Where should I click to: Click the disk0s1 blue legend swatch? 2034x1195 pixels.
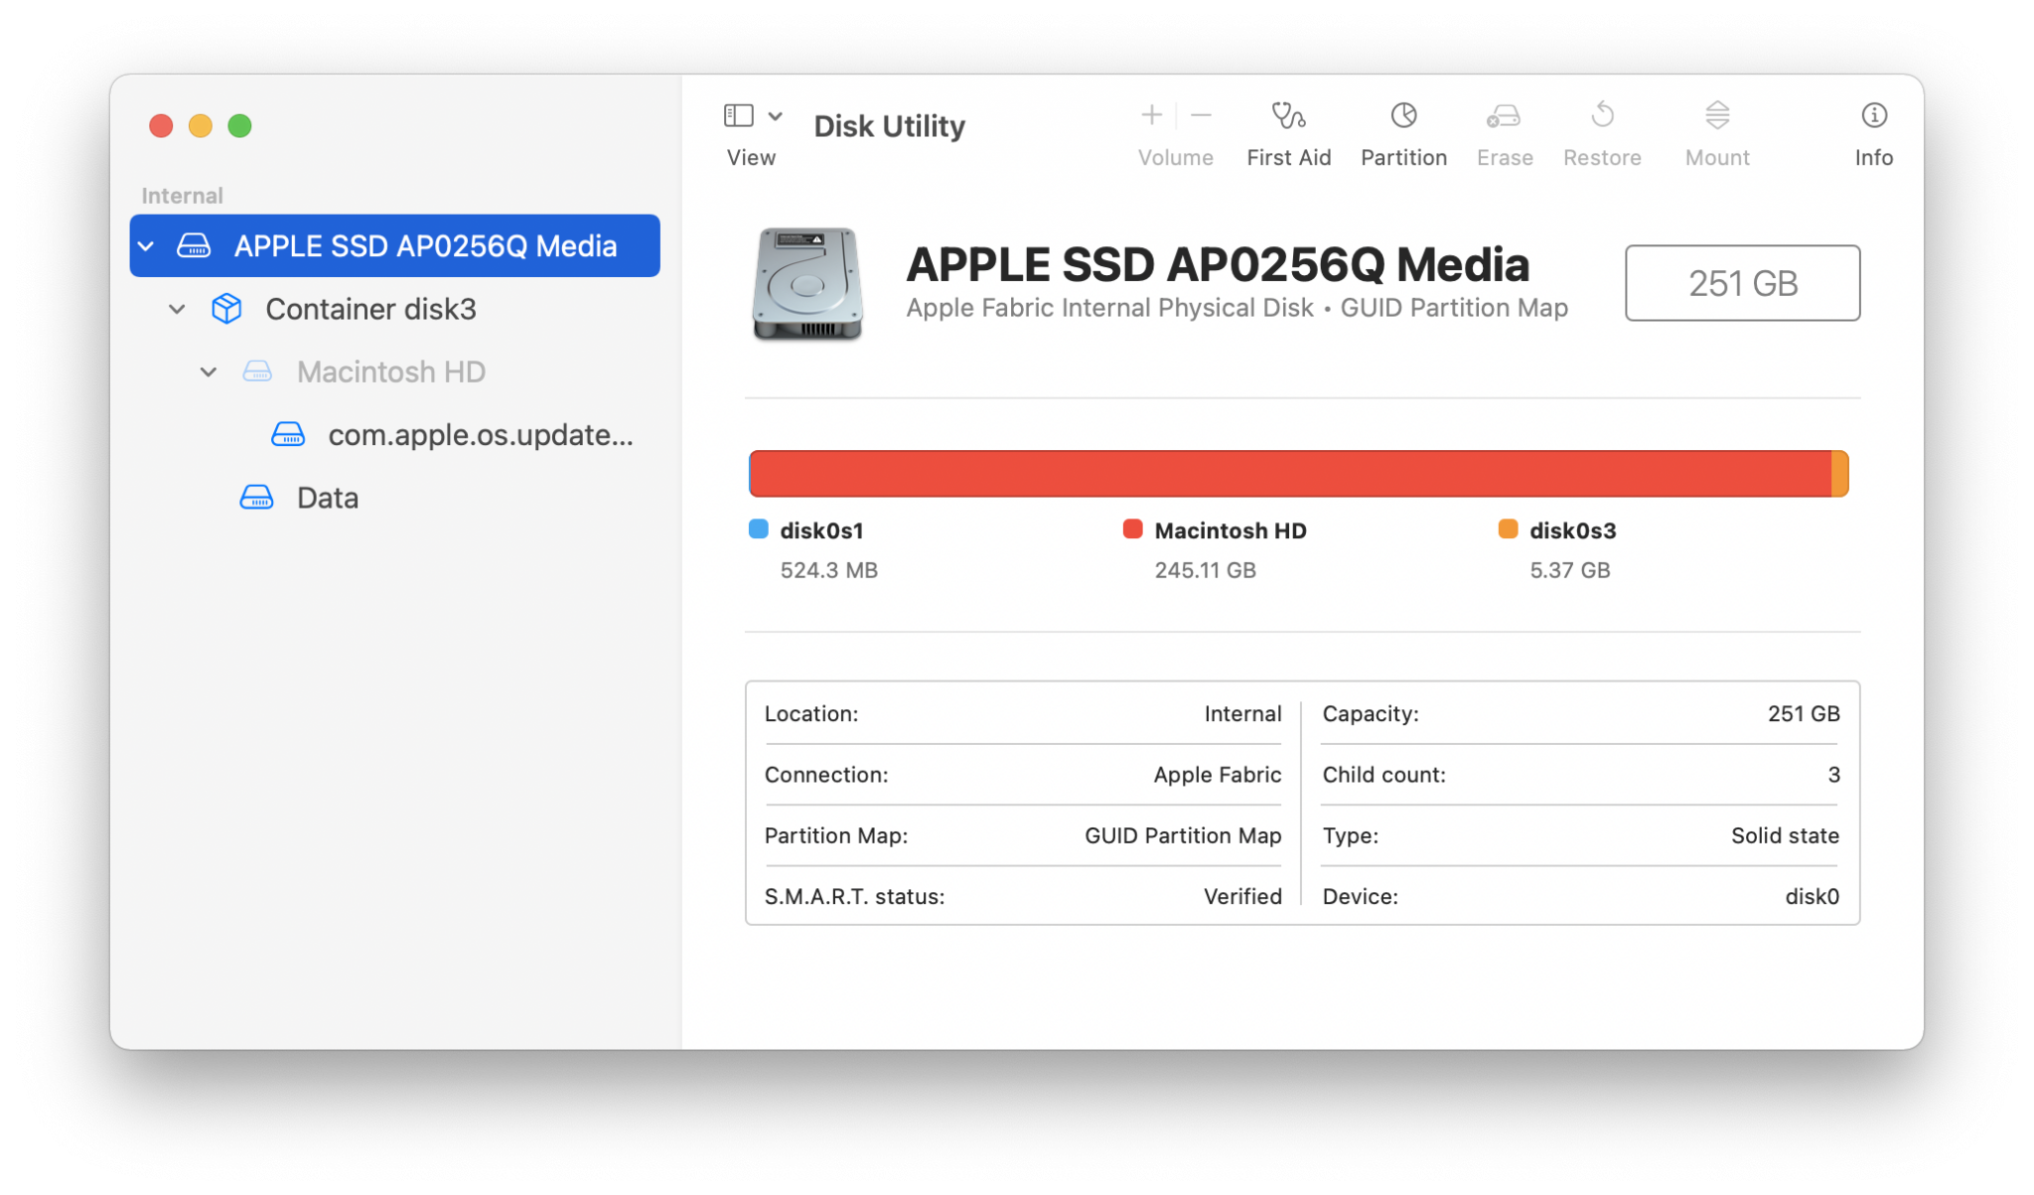tap(757, 529)
